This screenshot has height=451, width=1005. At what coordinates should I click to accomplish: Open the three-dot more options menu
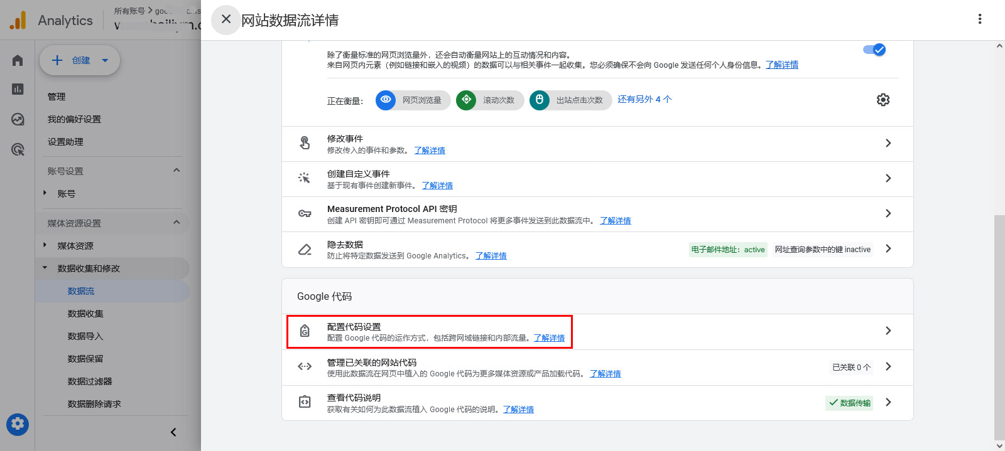979,19
